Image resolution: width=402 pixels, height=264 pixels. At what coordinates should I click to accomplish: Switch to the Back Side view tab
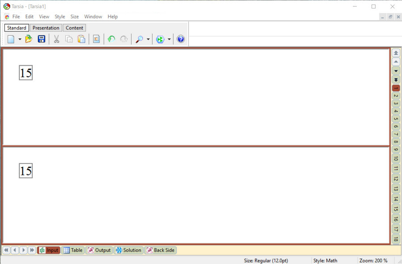[x=160, y=250]
